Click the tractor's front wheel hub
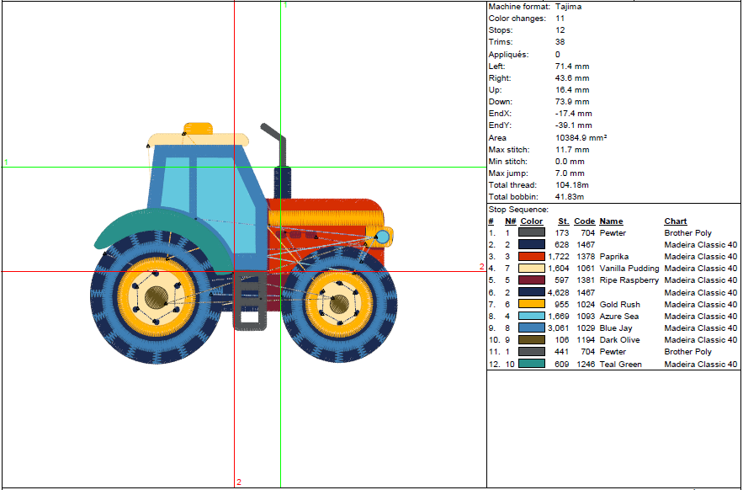The height and width of the screenshot is (490, 743). [x=339, y=304]
